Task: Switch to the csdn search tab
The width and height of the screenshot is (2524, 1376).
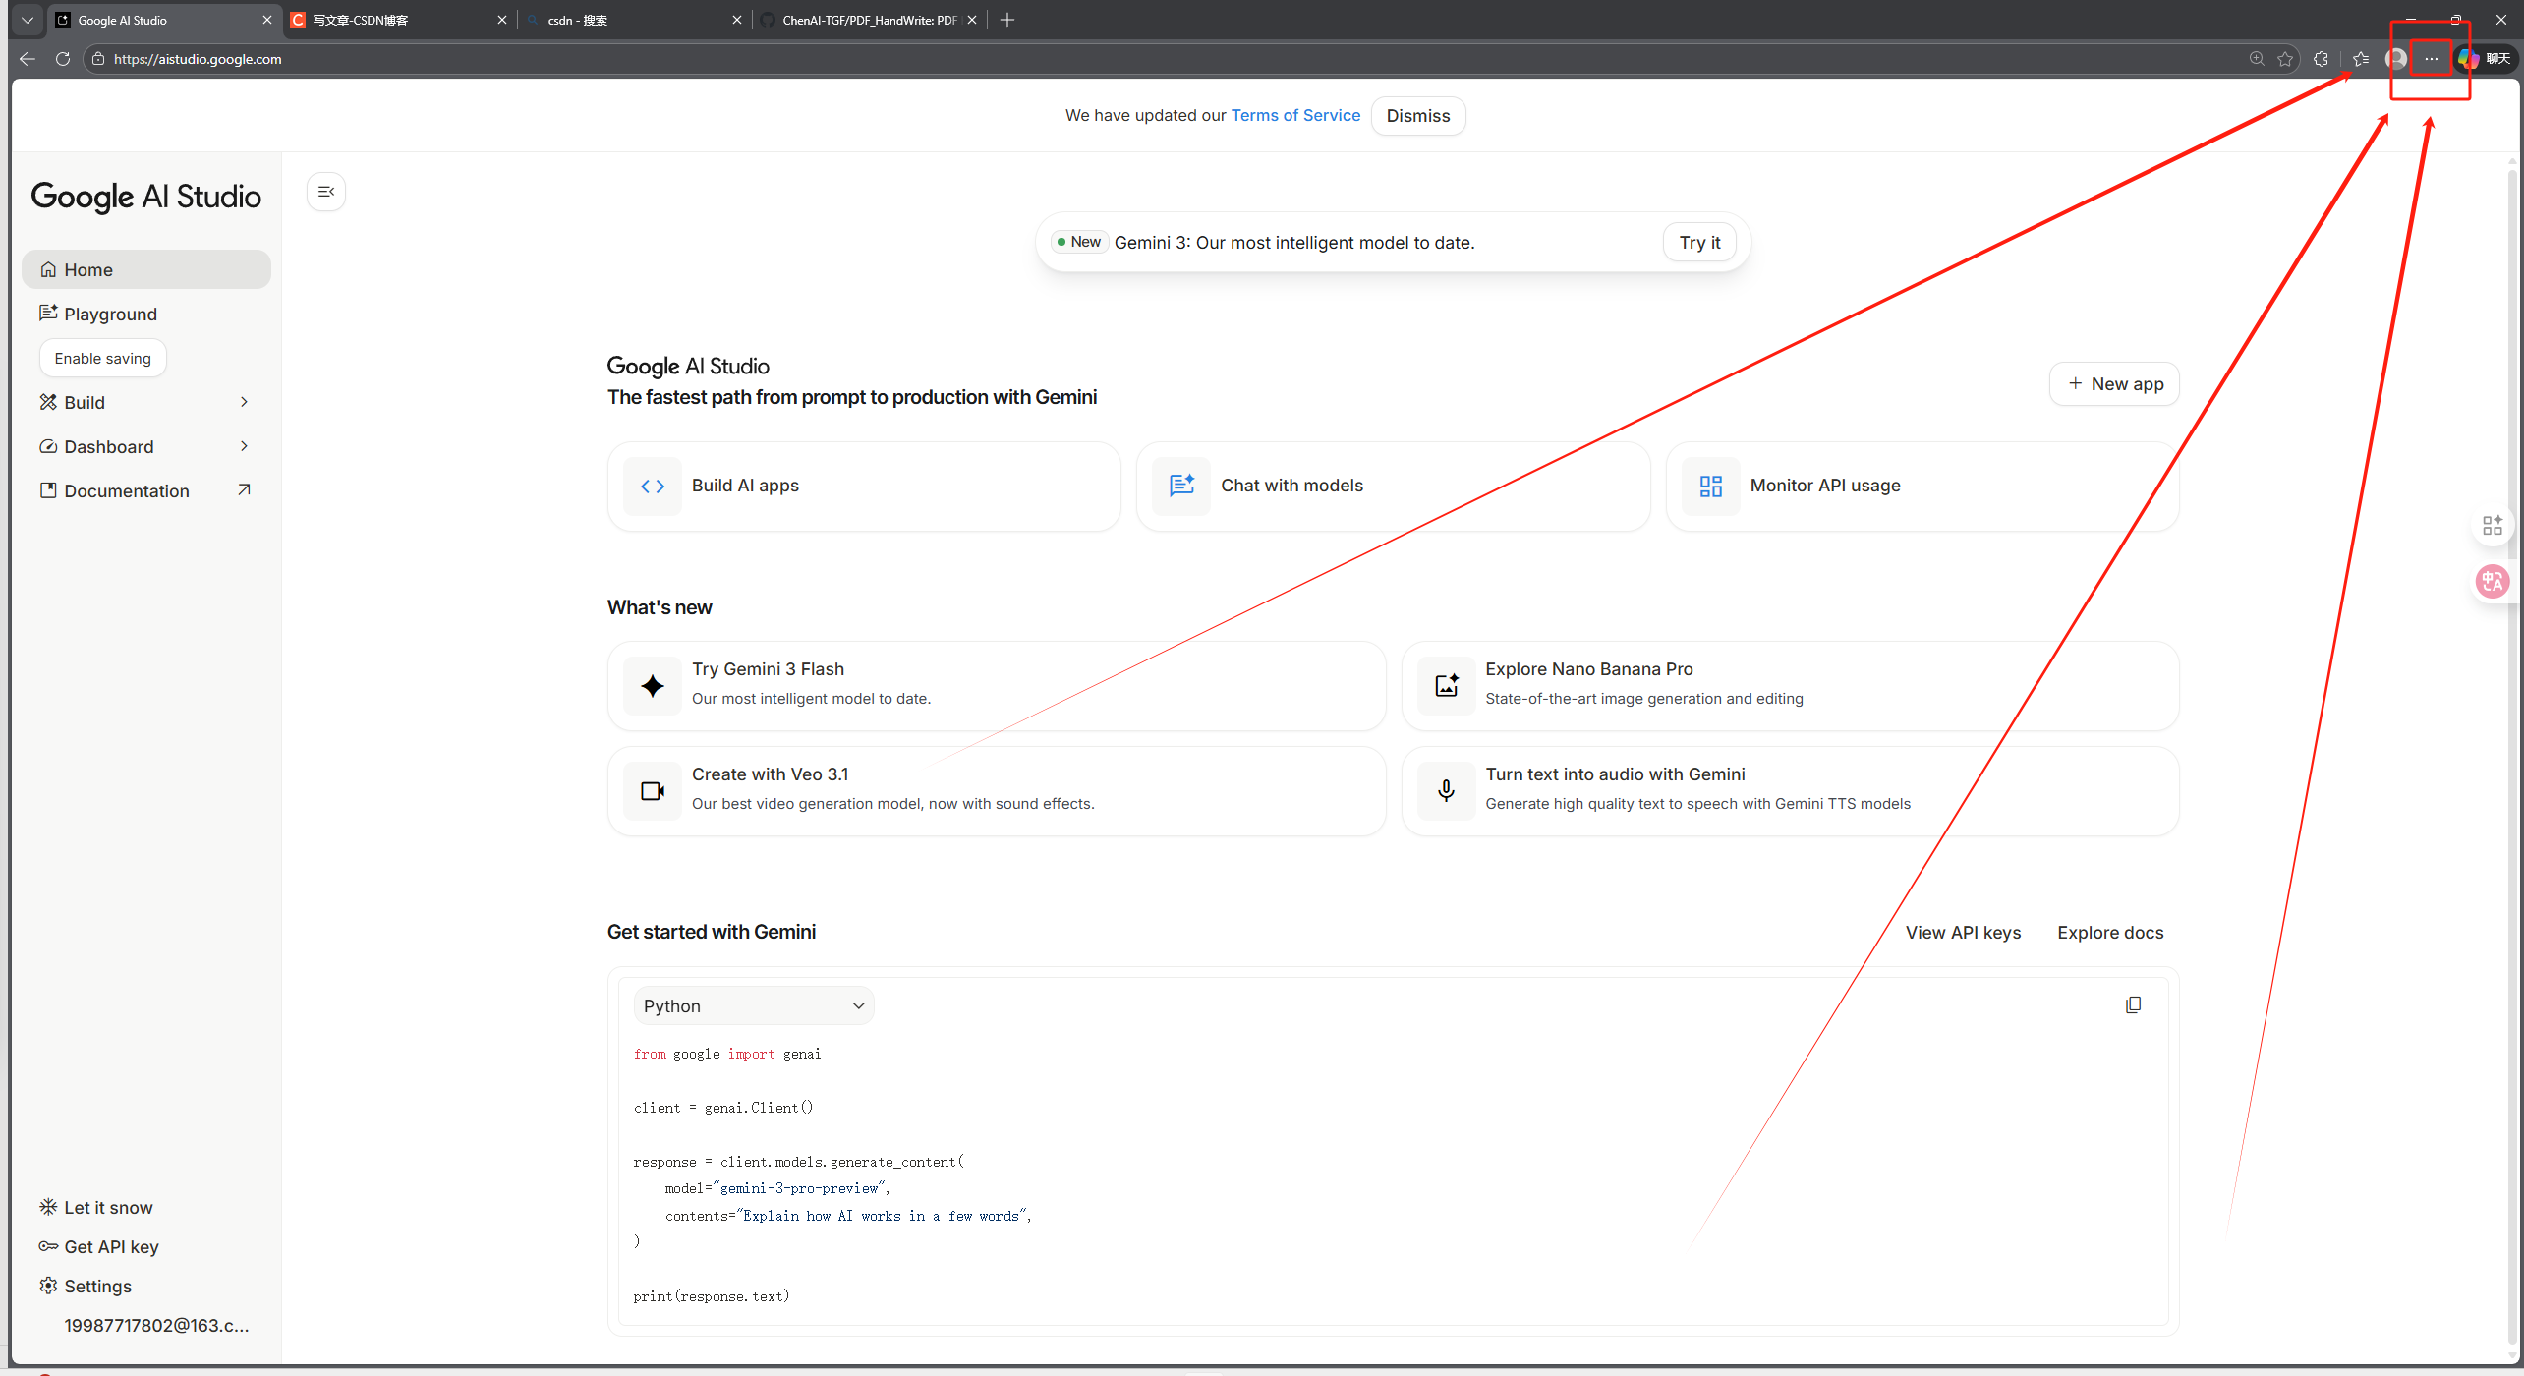Action: point(629,20)
